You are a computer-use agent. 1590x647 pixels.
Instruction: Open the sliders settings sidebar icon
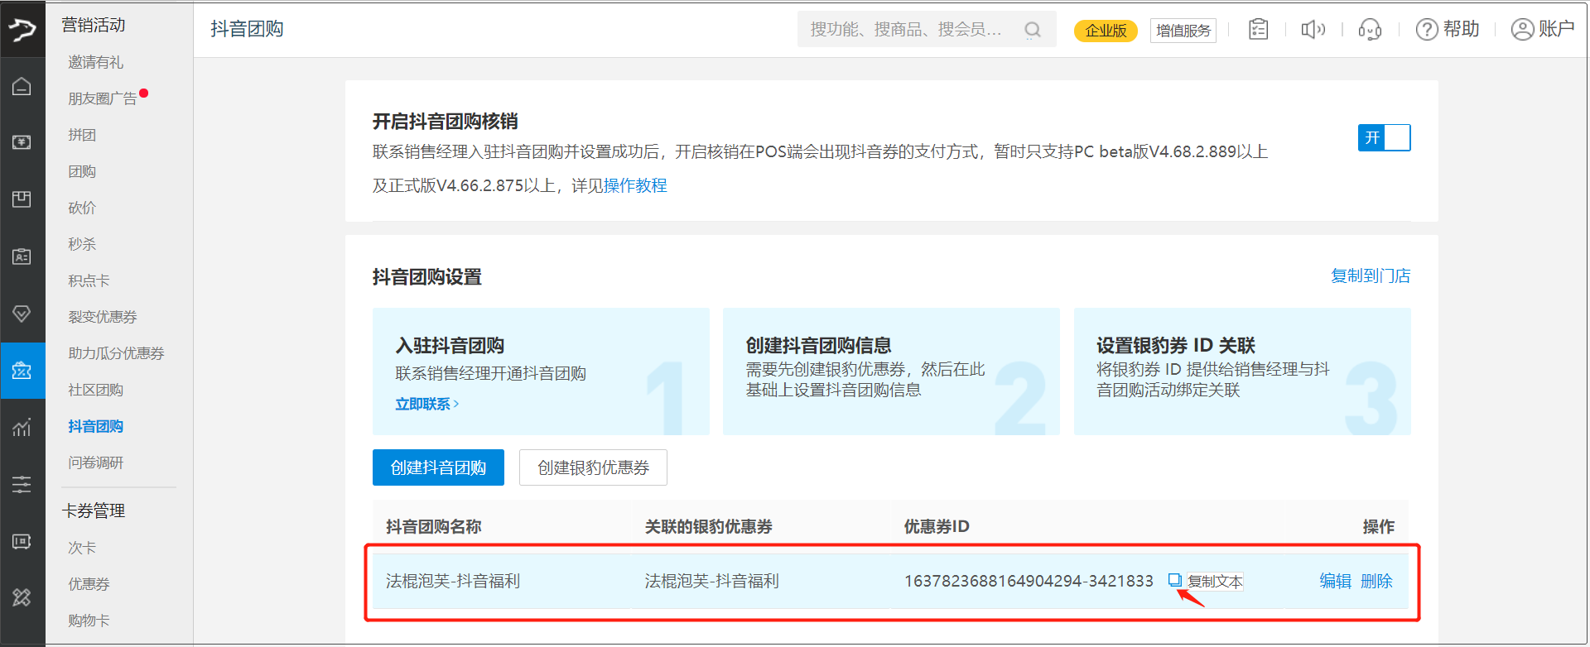22,484
